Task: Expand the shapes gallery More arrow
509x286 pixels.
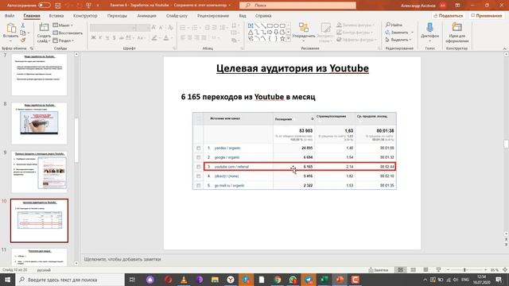Action: 288,39
